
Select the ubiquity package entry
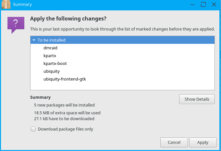[52, 71]
